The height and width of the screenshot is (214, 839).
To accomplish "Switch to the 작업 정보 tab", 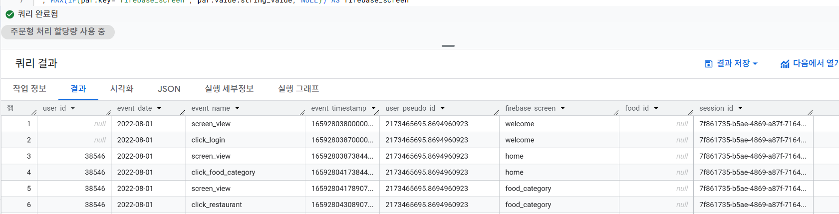I will (29, 89).
